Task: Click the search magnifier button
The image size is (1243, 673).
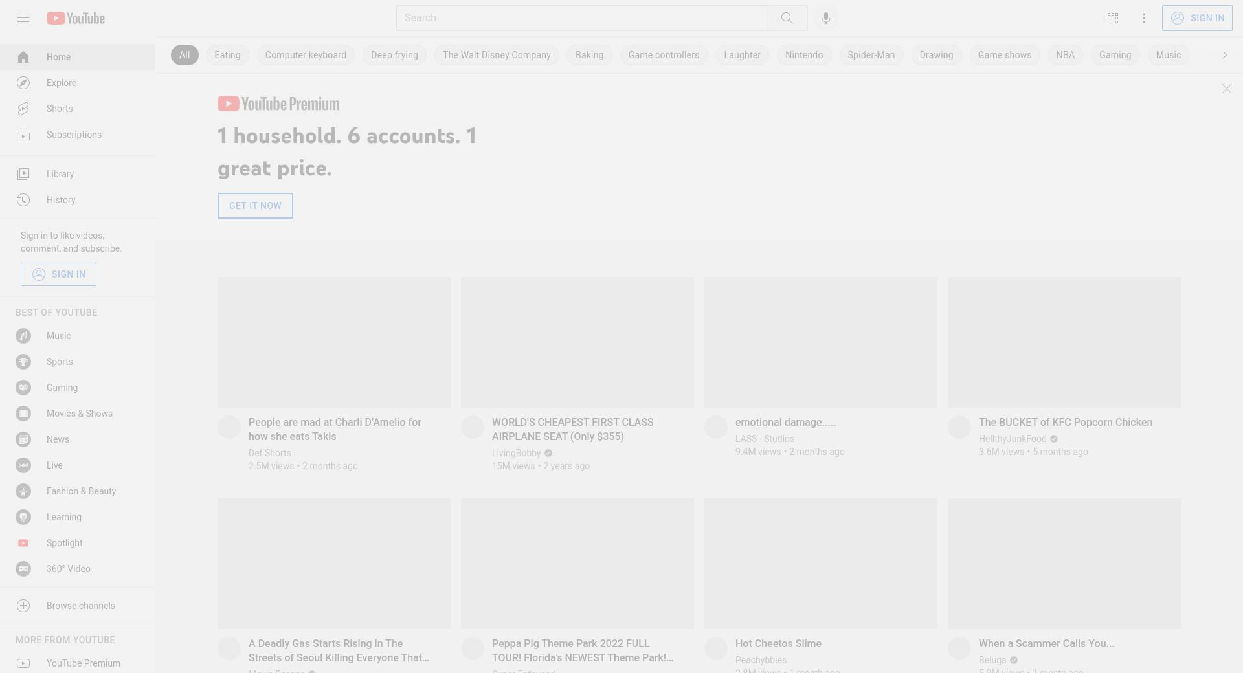Action: click(787, 18)
